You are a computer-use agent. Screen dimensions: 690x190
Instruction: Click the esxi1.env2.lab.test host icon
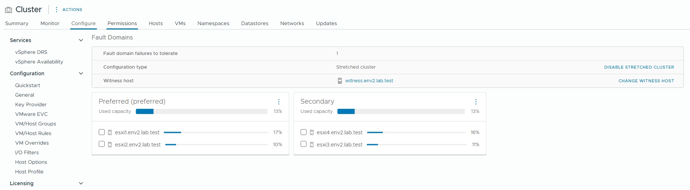110,132
